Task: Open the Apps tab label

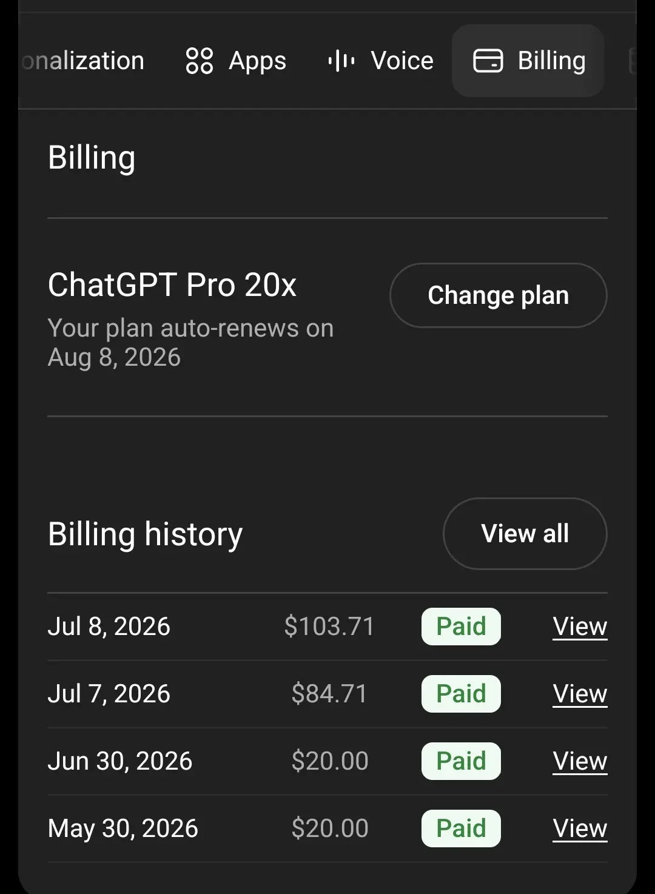Action: click(257, 61)
